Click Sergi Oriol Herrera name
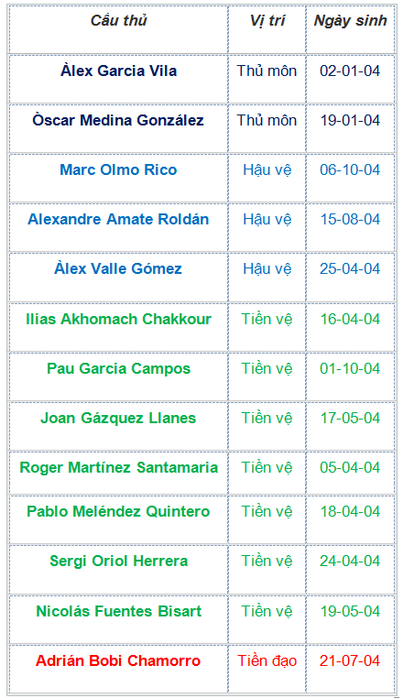The width and height of the screenshot is (403, 698). (118, 561)
